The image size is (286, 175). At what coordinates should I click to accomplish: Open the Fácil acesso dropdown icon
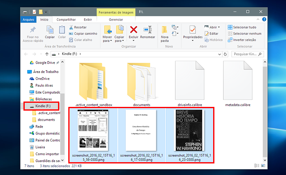tap(175, 33)
